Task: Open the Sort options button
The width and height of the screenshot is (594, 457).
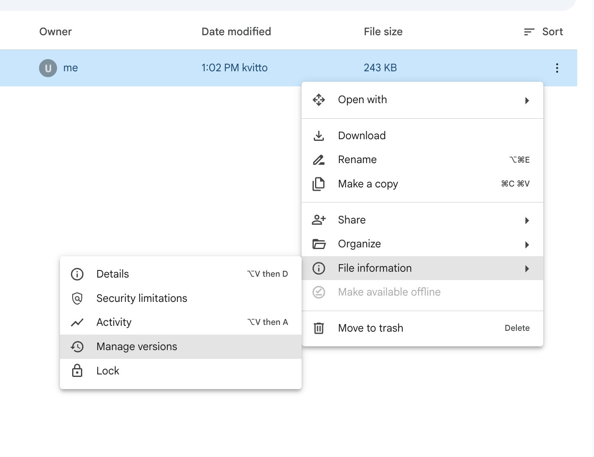Action: 544,32
